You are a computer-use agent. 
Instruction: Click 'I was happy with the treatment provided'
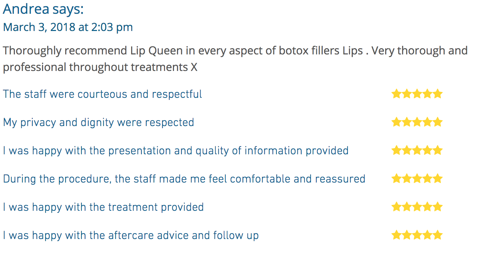tap(103, 207)
